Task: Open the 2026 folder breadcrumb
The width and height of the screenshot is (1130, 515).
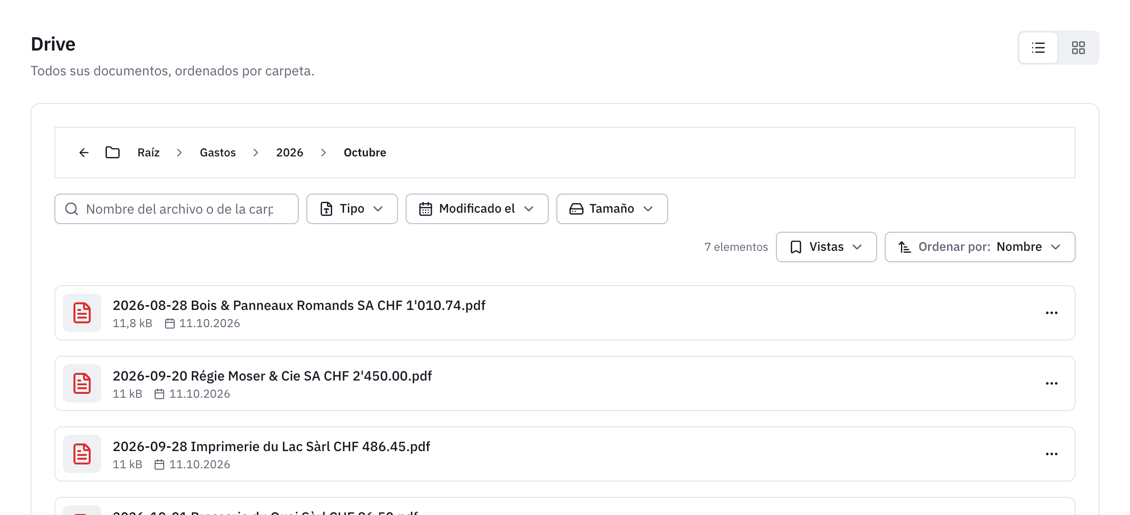Action: click(x=290, y=153)
